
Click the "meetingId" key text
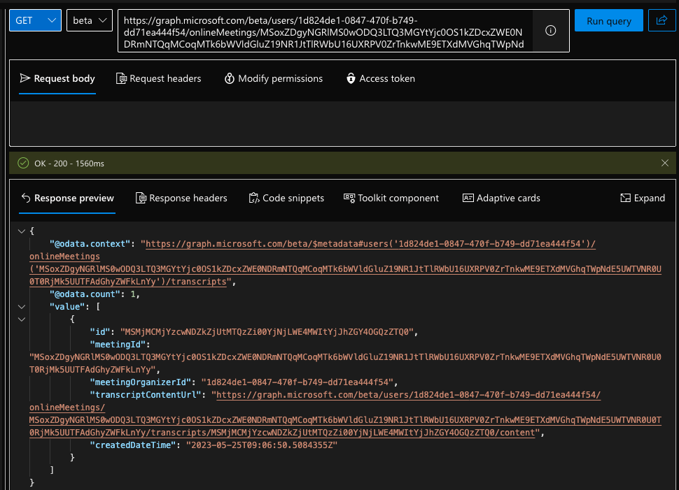pos(118,345)
